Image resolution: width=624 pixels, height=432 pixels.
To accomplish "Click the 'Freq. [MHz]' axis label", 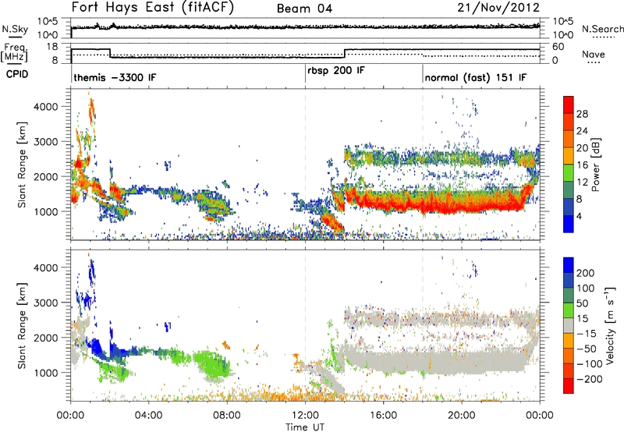I will (x=14, y=53).
